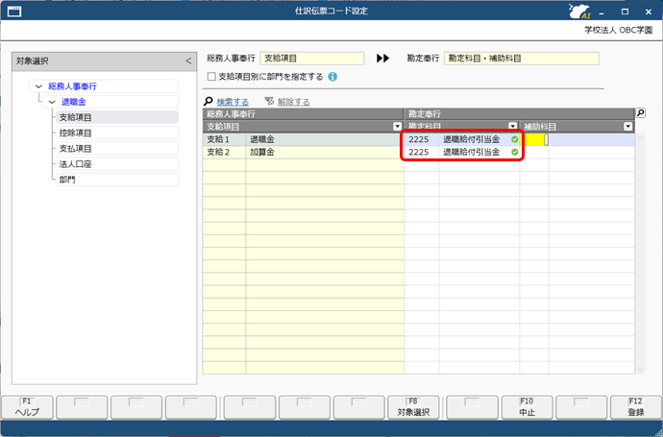This screenshot has height=437, width=663.
Task: Click the grid scrollbar up arrow
Action: (x=640, y=137)
